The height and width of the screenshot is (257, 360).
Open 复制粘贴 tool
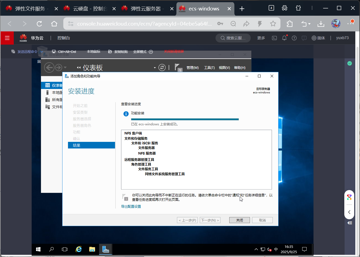118,52
